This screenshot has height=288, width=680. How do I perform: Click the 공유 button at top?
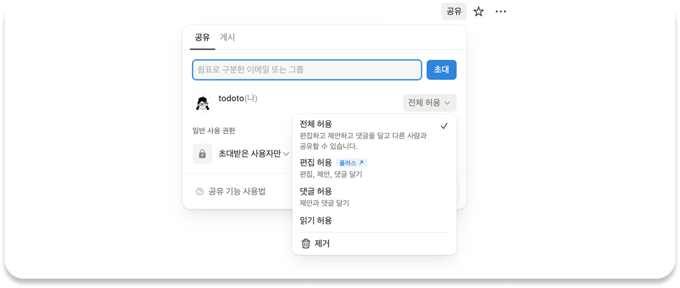tap(454, 11)
